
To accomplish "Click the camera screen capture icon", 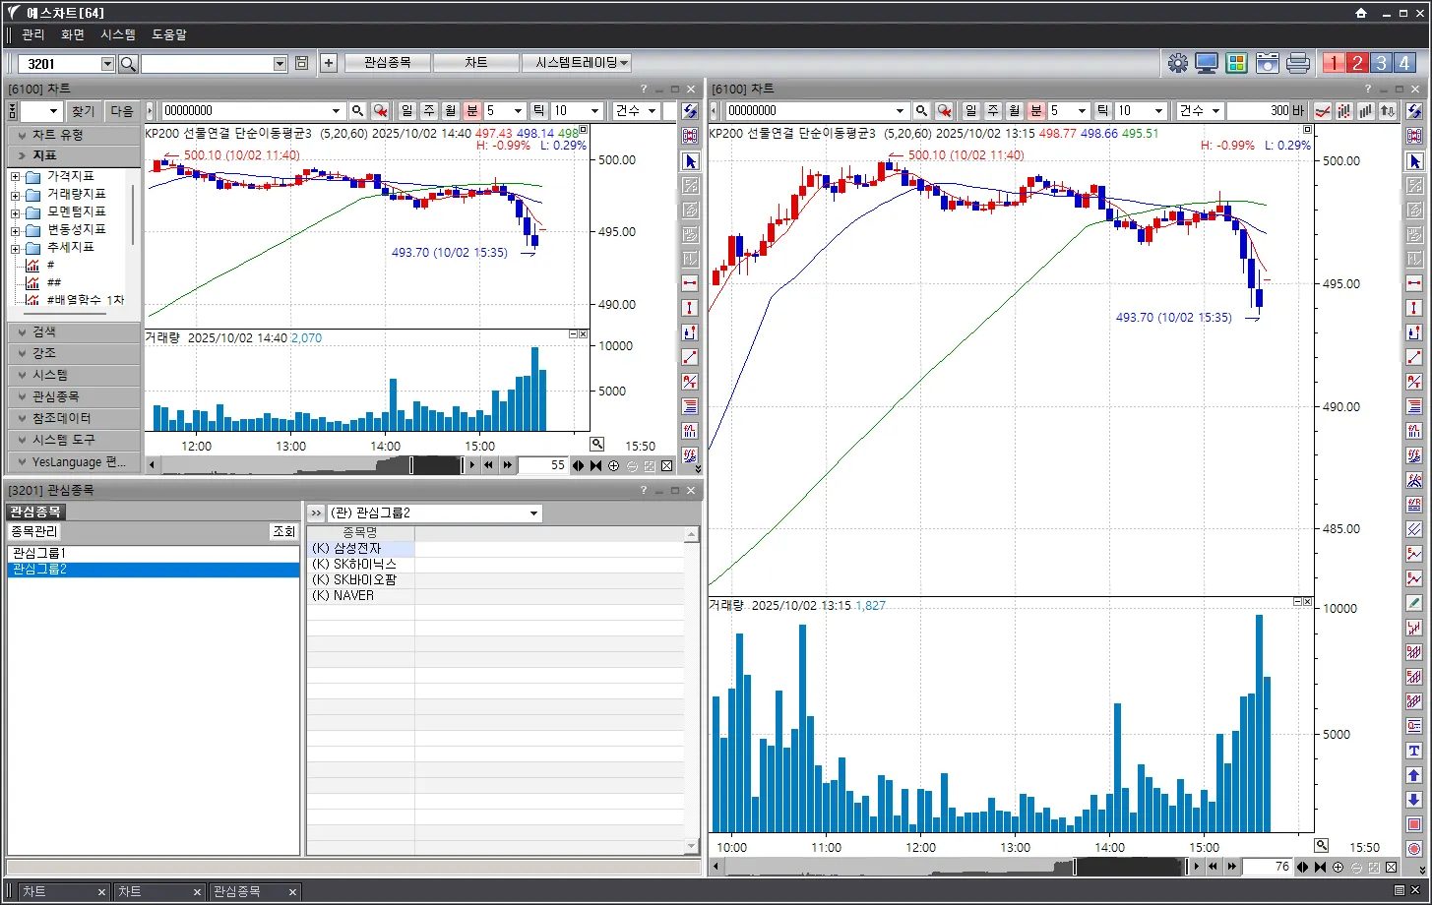I will pos(1268,63).
